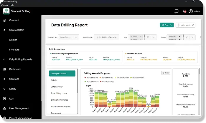Click the Item sidebar document icon
The image size is (206, 123).
(4, 99)
